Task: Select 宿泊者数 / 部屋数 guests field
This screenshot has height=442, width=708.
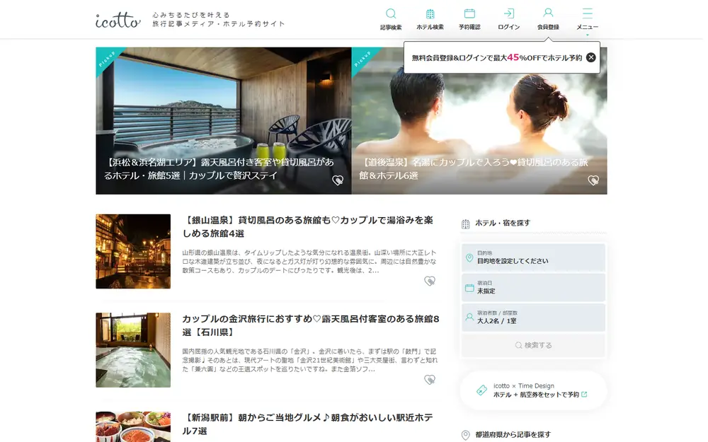Action: 533,318
